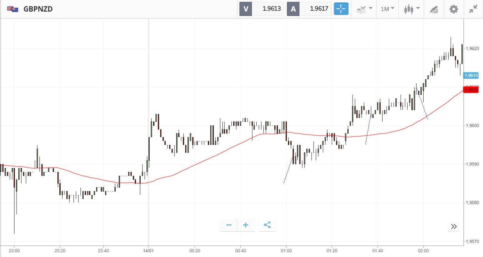Click the collapse chart arrows icon
Viewport: 483px width, 257px height.
pyautogui.click(x=473, y=9)
